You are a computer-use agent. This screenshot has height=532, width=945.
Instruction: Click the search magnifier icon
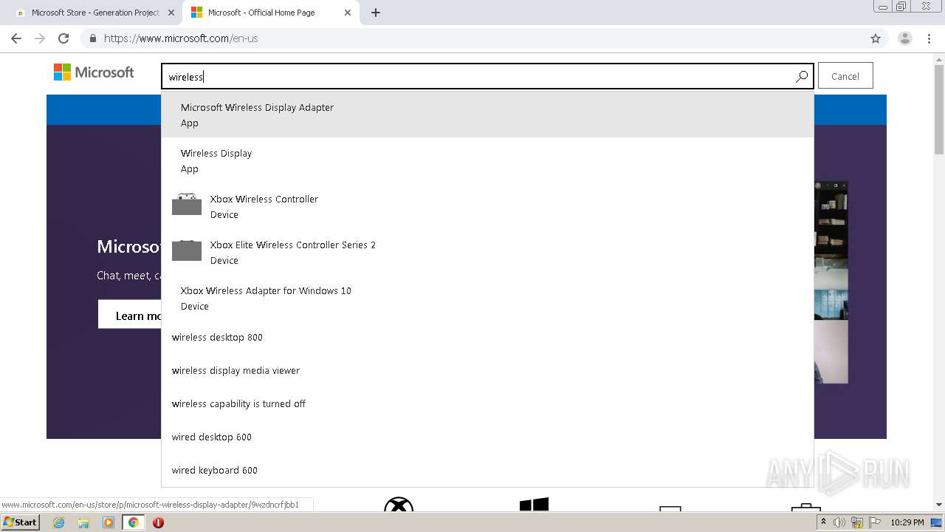(x=801, y=76)
